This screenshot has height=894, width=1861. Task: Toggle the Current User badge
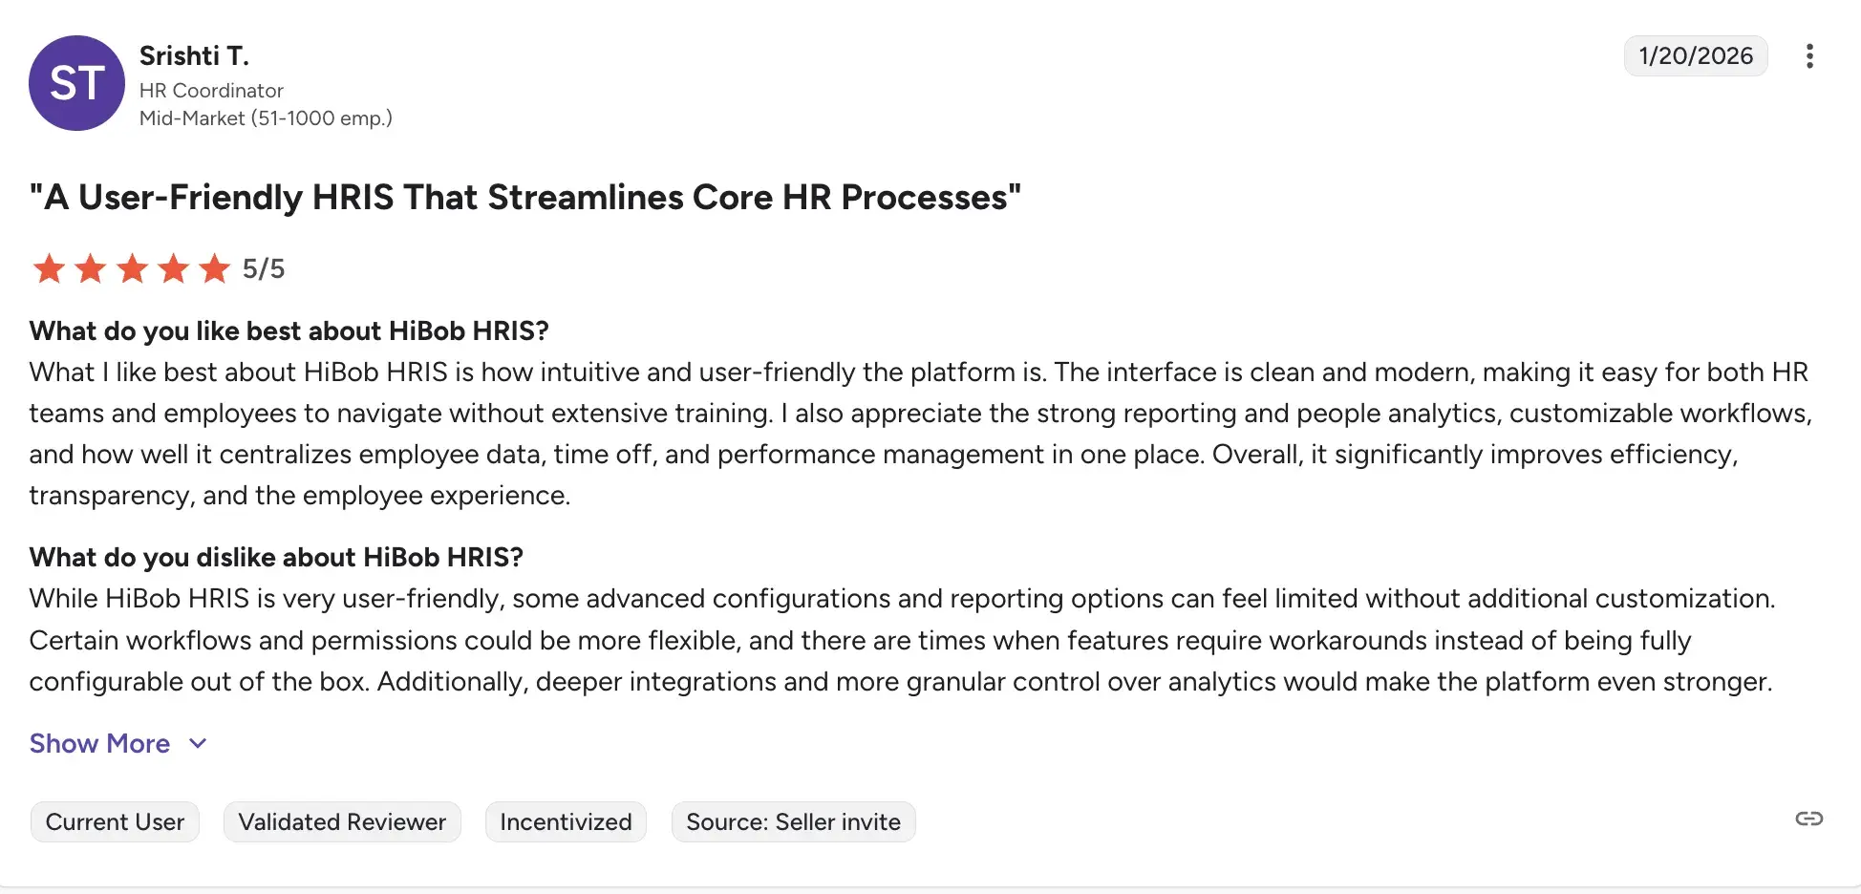(115, 821)
